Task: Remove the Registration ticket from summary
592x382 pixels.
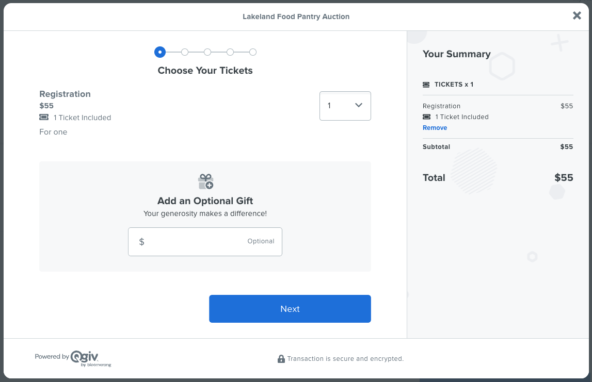Action: (435, 128)
